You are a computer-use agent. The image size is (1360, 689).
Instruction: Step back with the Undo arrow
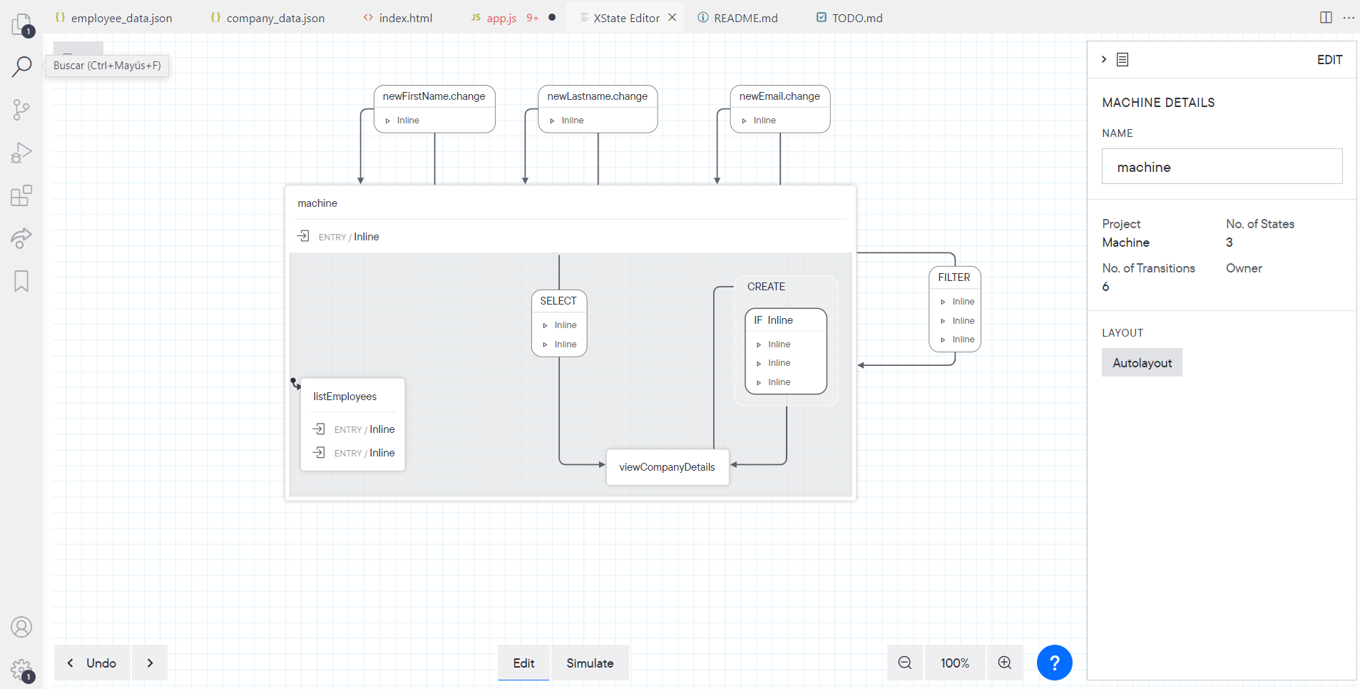[70, 663]
